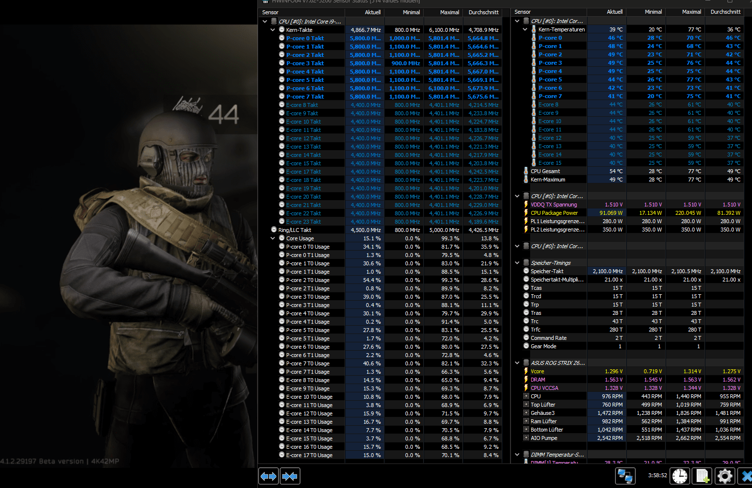Reset min/max values with clock icon
Screen dimensions: 752x488
pos(680,476)
